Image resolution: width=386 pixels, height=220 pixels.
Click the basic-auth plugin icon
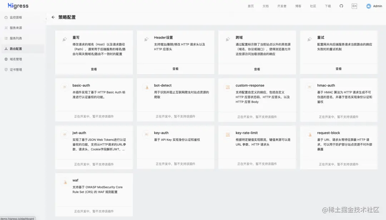click(x=65, y=87)
